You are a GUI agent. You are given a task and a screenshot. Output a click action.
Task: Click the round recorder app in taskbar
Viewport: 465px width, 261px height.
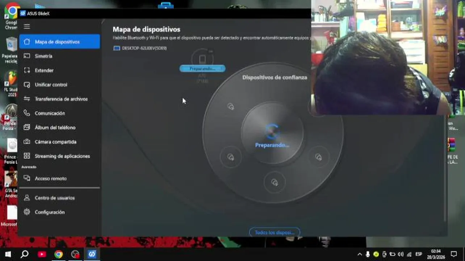click(x=75, y=254)
